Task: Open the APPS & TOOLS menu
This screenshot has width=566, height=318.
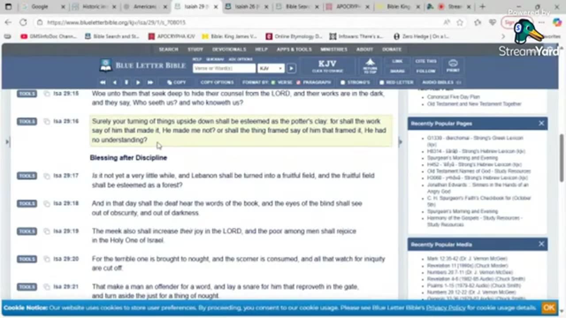Action: pos(294,49)
